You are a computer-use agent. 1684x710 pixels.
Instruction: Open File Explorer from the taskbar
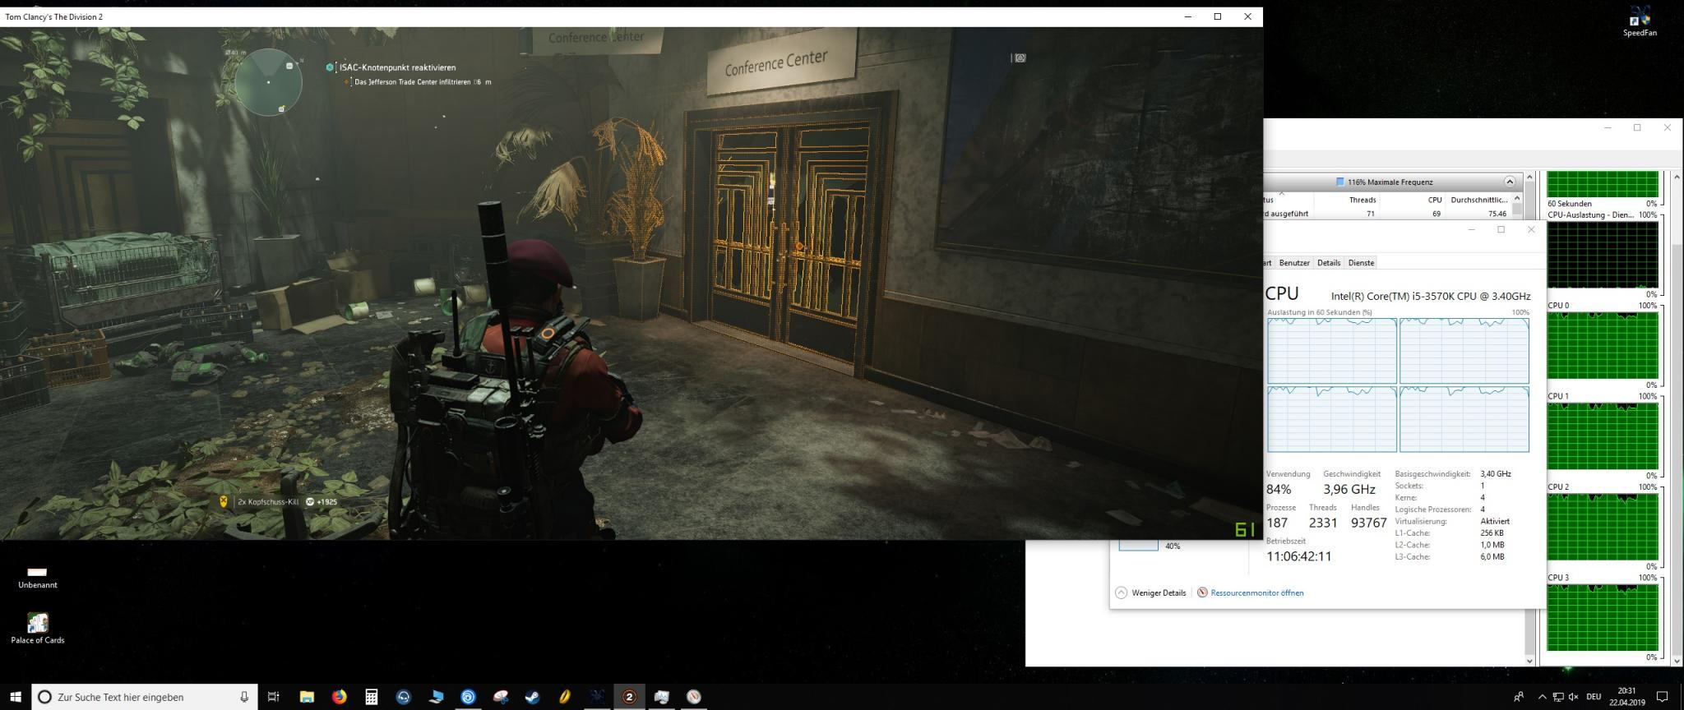tap(307, 697)
